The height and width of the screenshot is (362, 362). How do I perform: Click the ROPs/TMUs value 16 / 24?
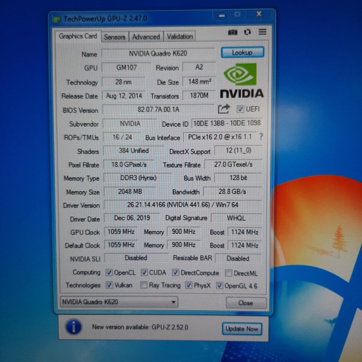(x=122, y=138)
